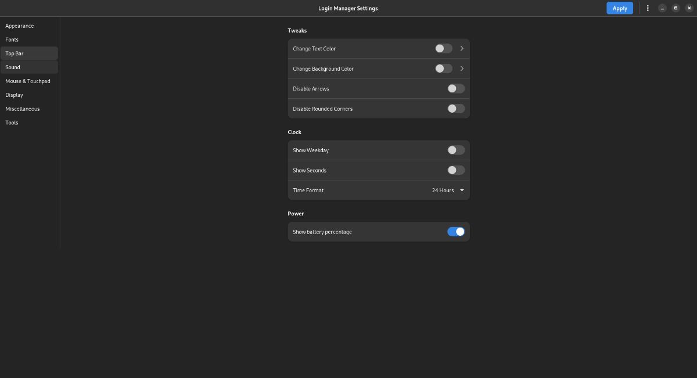Switch to the Fonts section
The width and height of the screenshot is (697, 378).
(x=12, y=39)
